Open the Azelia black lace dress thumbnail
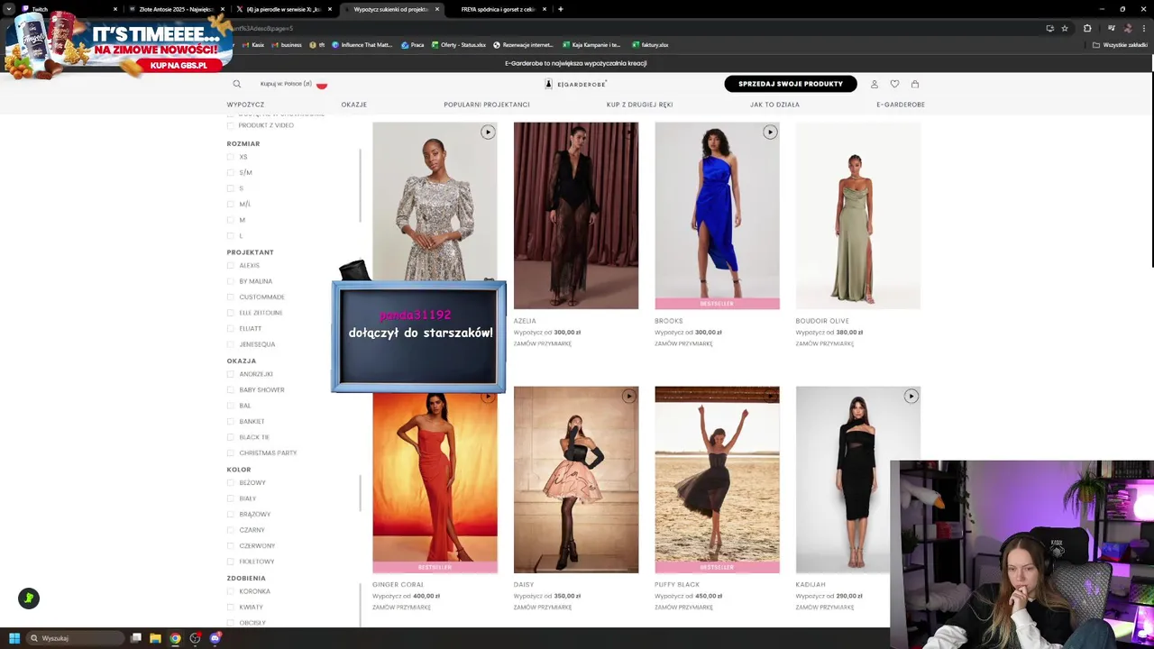Viewport: 1154px width, 649px height. coord(576,215)
